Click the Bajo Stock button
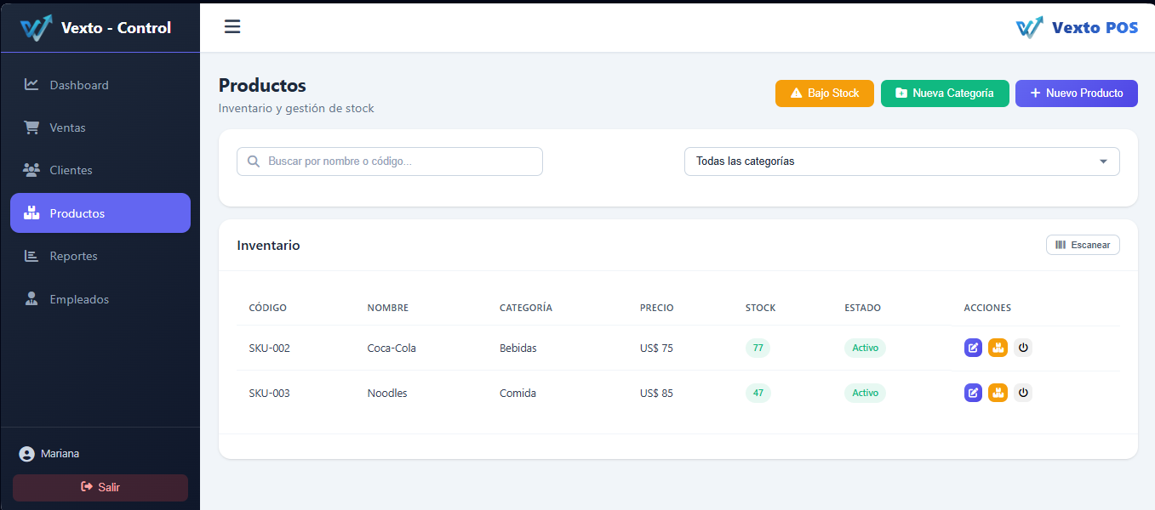 (825, 93)
